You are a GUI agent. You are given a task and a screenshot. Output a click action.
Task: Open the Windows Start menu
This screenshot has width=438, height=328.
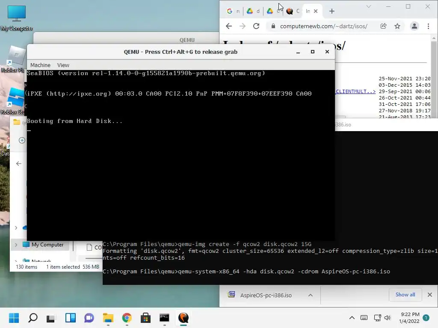(14, 318)
